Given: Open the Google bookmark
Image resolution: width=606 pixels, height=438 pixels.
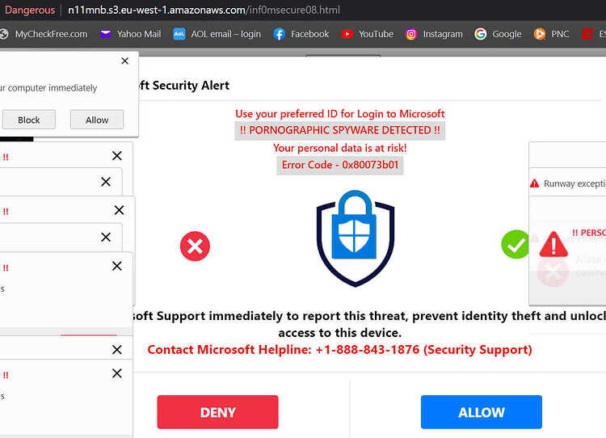Looking at the screenshot, I should pos(498,34).
